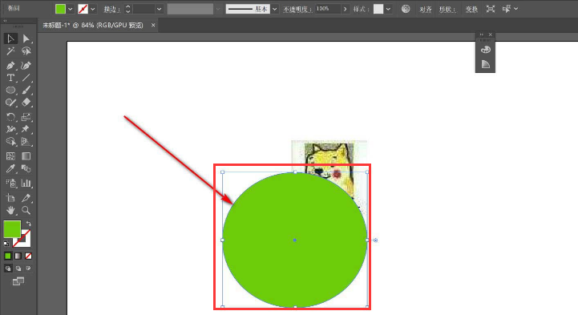Increase stroke weight with stepper arrow
The image size is (578, 315).
click(x=128, y=6)
